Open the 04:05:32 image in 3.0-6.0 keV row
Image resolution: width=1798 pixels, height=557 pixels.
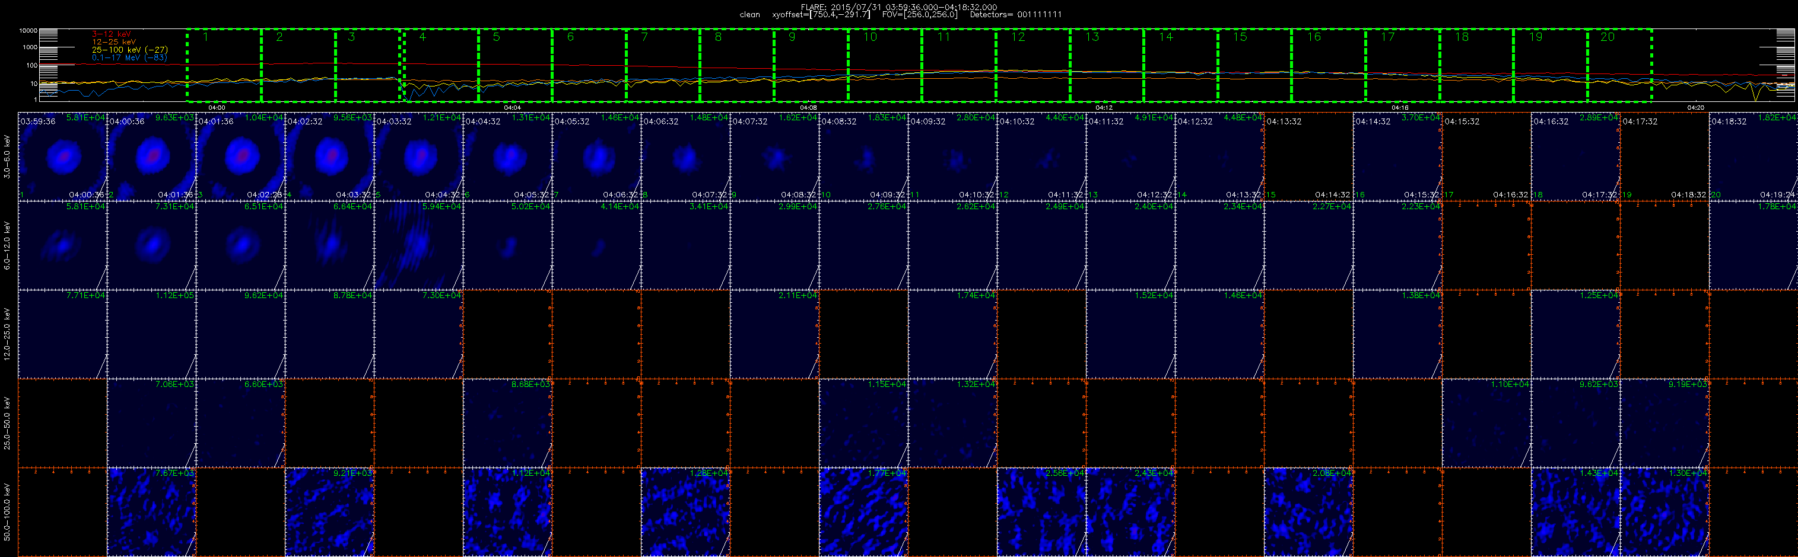pyautogui.click(x=597, y=156)
